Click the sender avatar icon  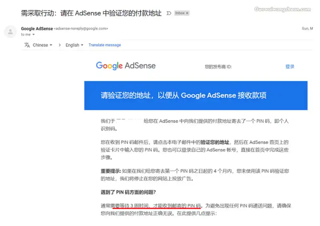10,32
